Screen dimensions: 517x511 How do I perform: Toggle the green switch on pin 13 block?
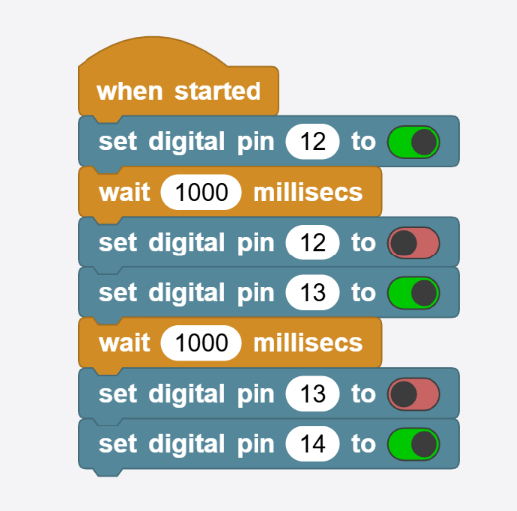[x=414, y=293]
